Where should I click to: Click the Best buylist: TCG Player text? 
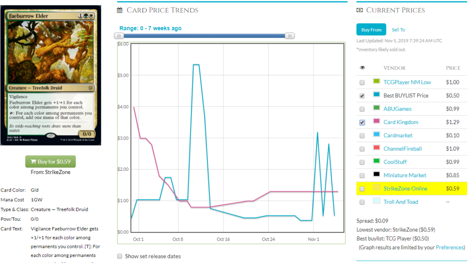click(x=393, y=239)
